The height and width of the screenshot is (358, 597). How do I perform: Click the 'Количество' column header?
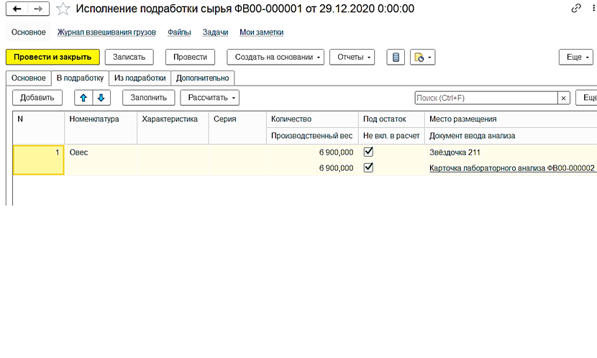pyautogui.click(x=312, y=119)
